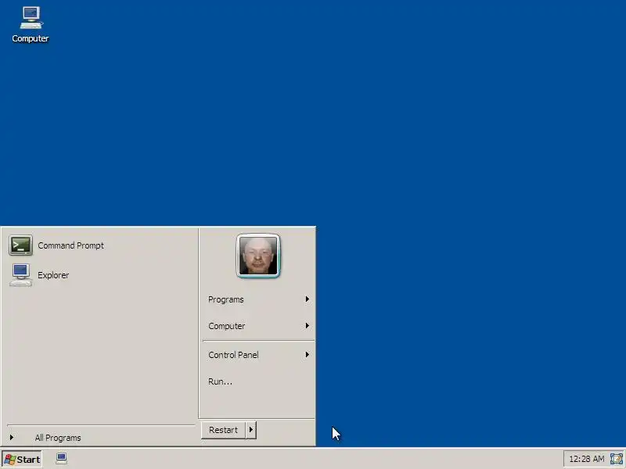626x469 pixels.
Task: Click the computer quick launch icon on taskbar
Action: 62,459
